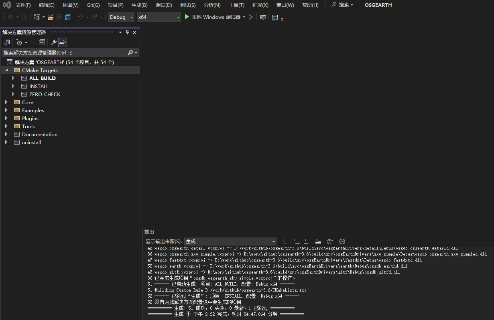Image resolution: width=494 pixels, height=320 pixels.
Task: Open the 视图(V) menu
Action: pyautogui.click(x=71, y=5)
